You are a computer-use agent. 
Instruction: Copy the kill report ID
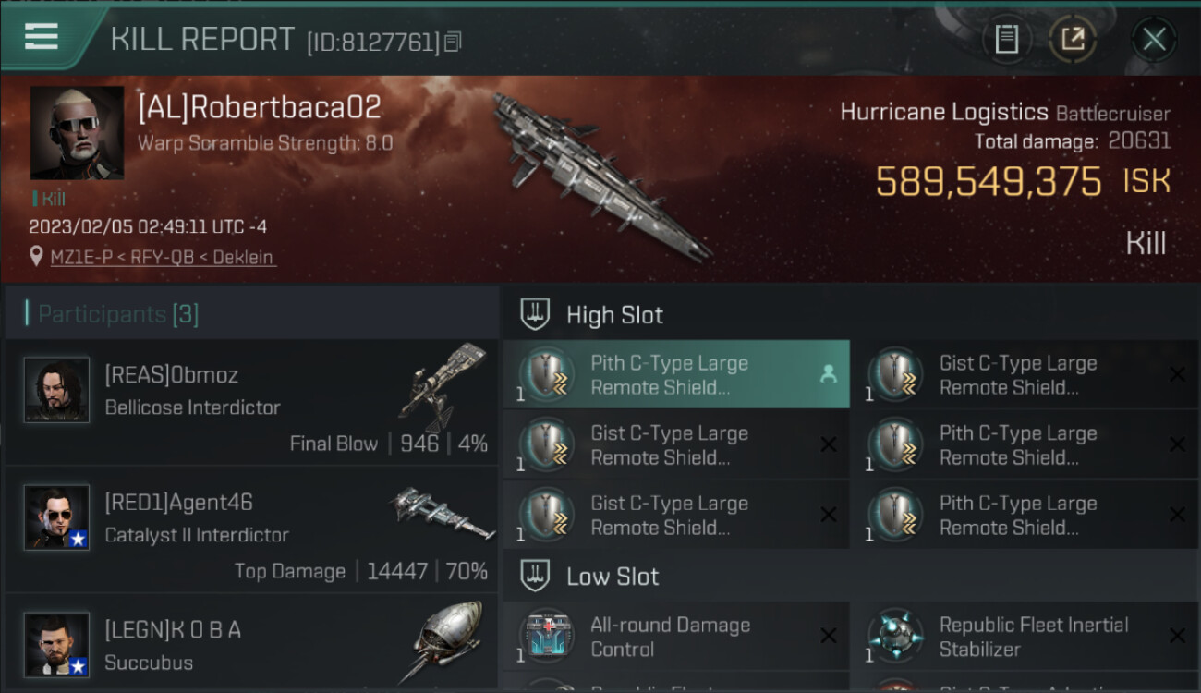(x=453, y=42)
